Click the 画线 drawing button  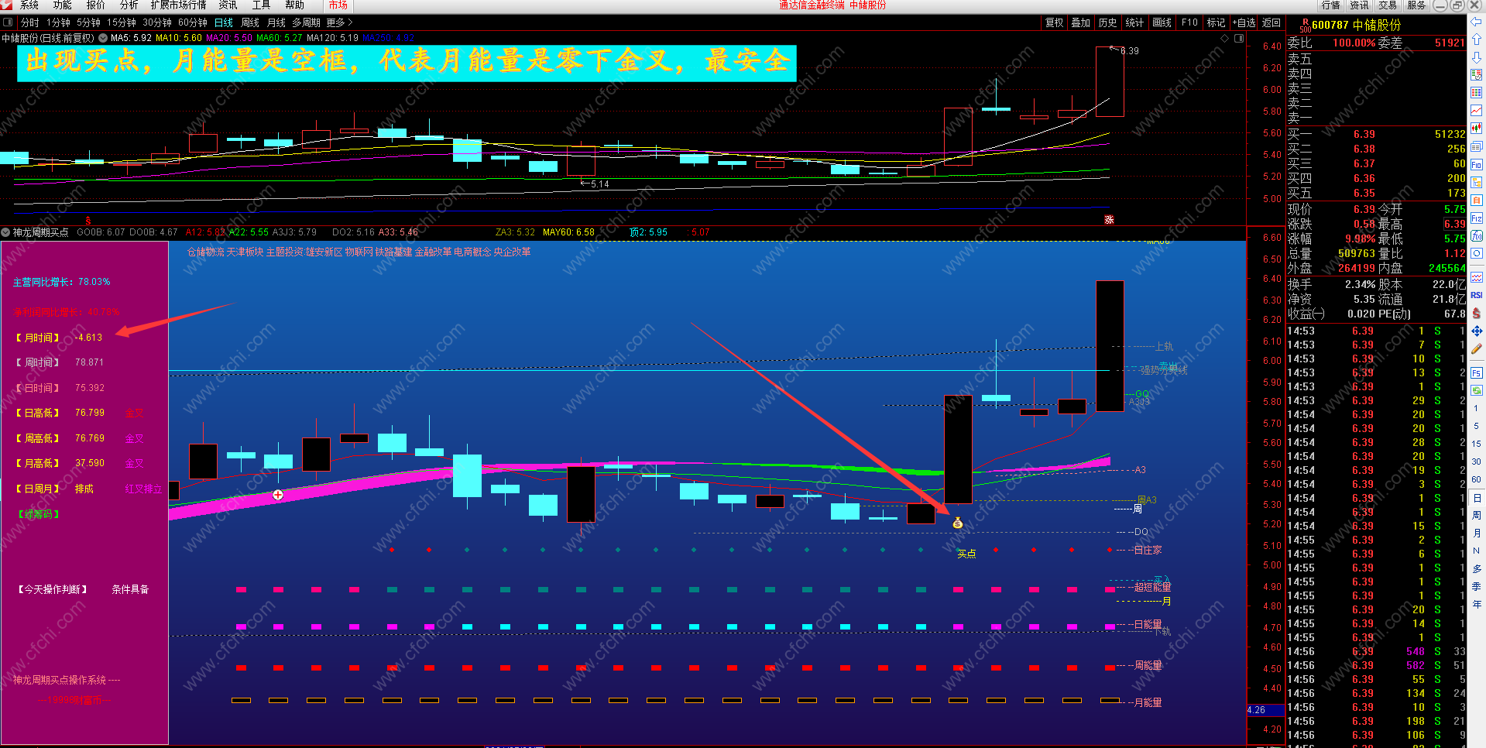1162,22
